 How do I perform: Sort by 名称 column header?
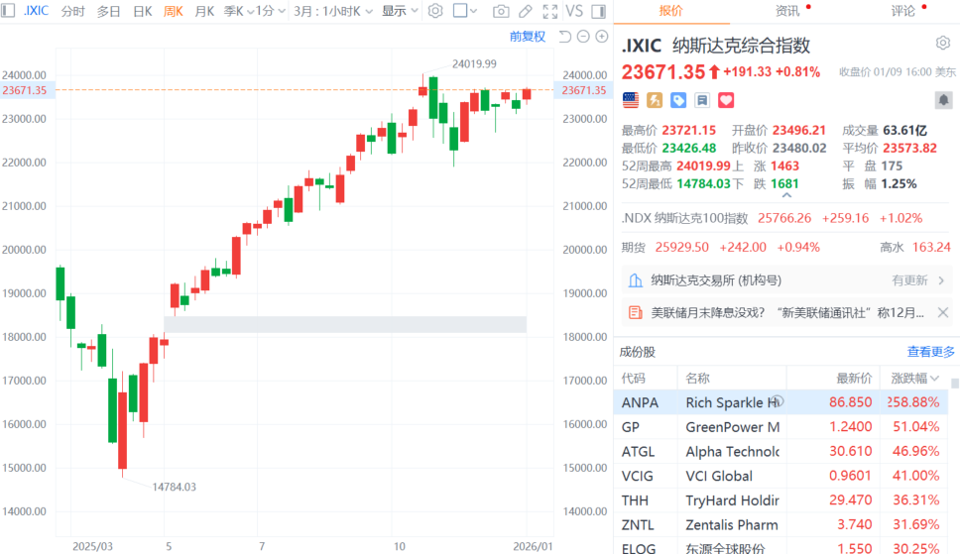[697, 379]
